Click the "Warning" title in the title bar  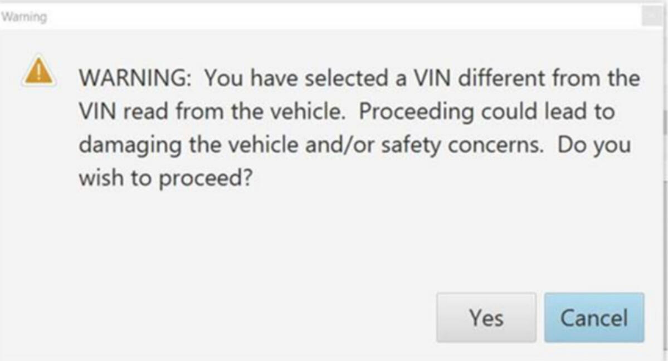pyautogui.click(x=24, y=17)
